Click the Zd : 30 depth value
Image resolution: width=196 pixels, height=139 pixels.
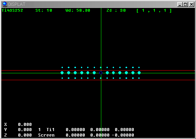(116, 10)
